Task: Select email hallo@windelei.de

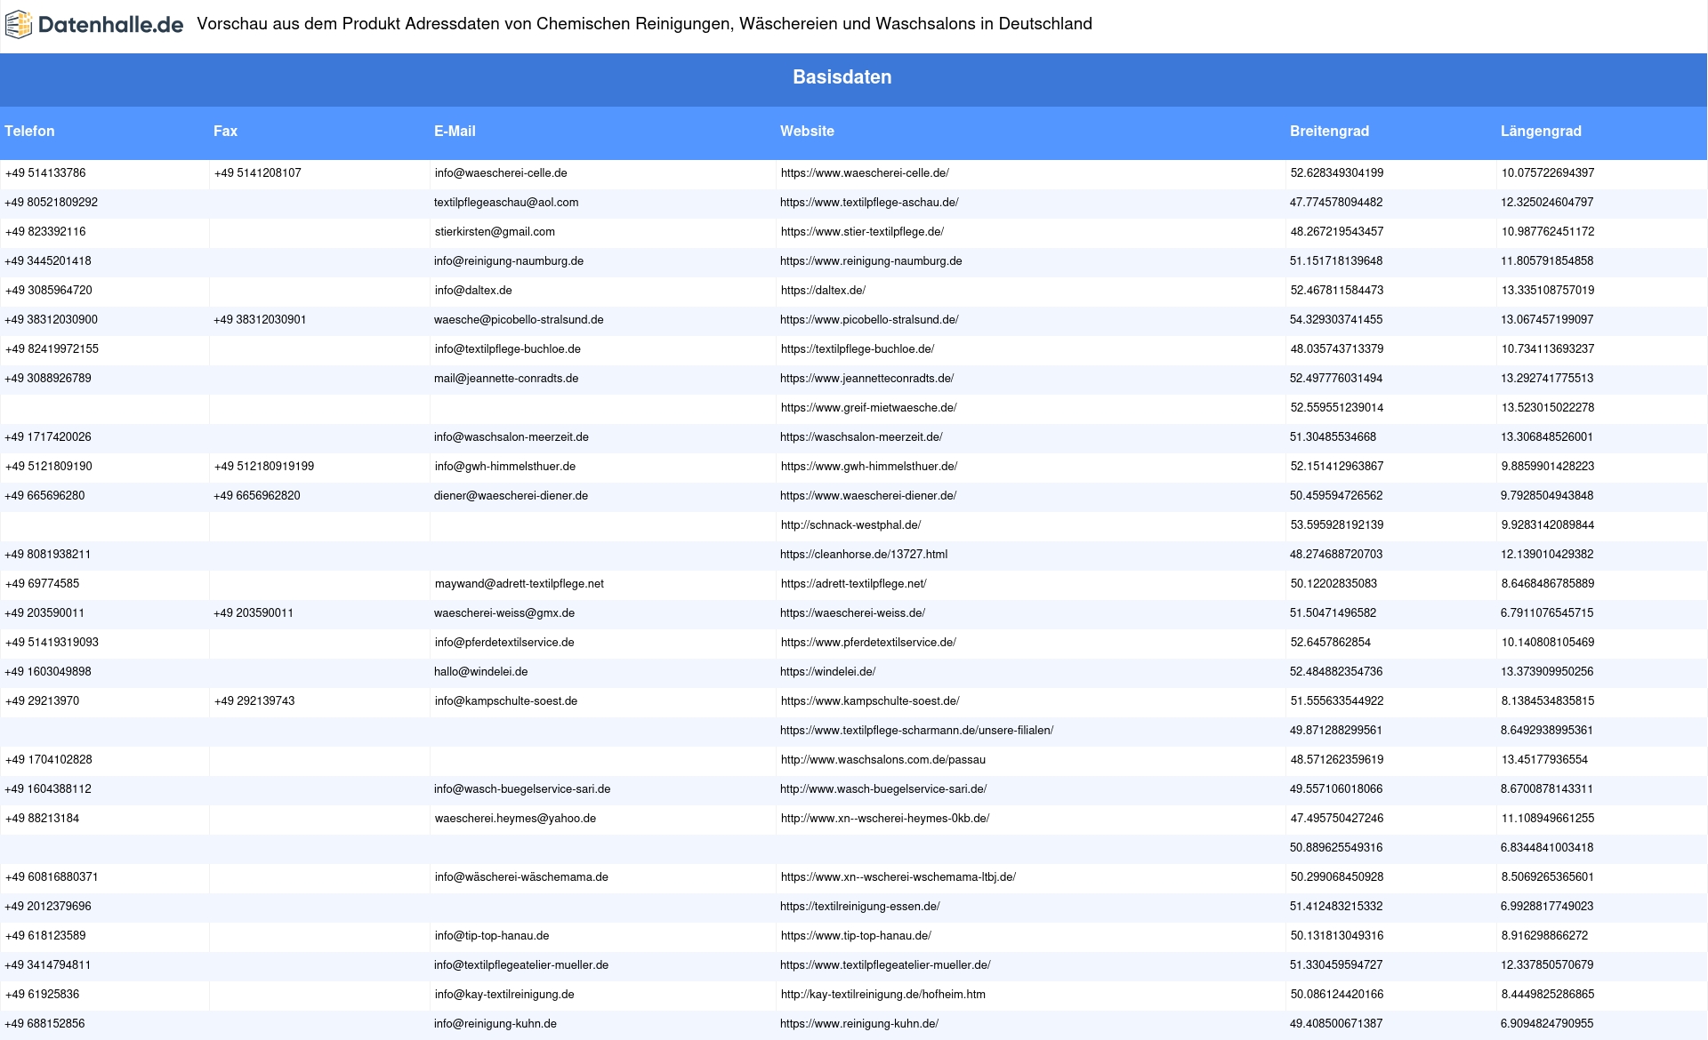Action: click(x=481, y=672)
